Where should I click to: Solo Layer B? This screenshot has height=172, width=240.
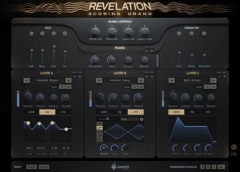pyautogui.click(x=147, y=73)
